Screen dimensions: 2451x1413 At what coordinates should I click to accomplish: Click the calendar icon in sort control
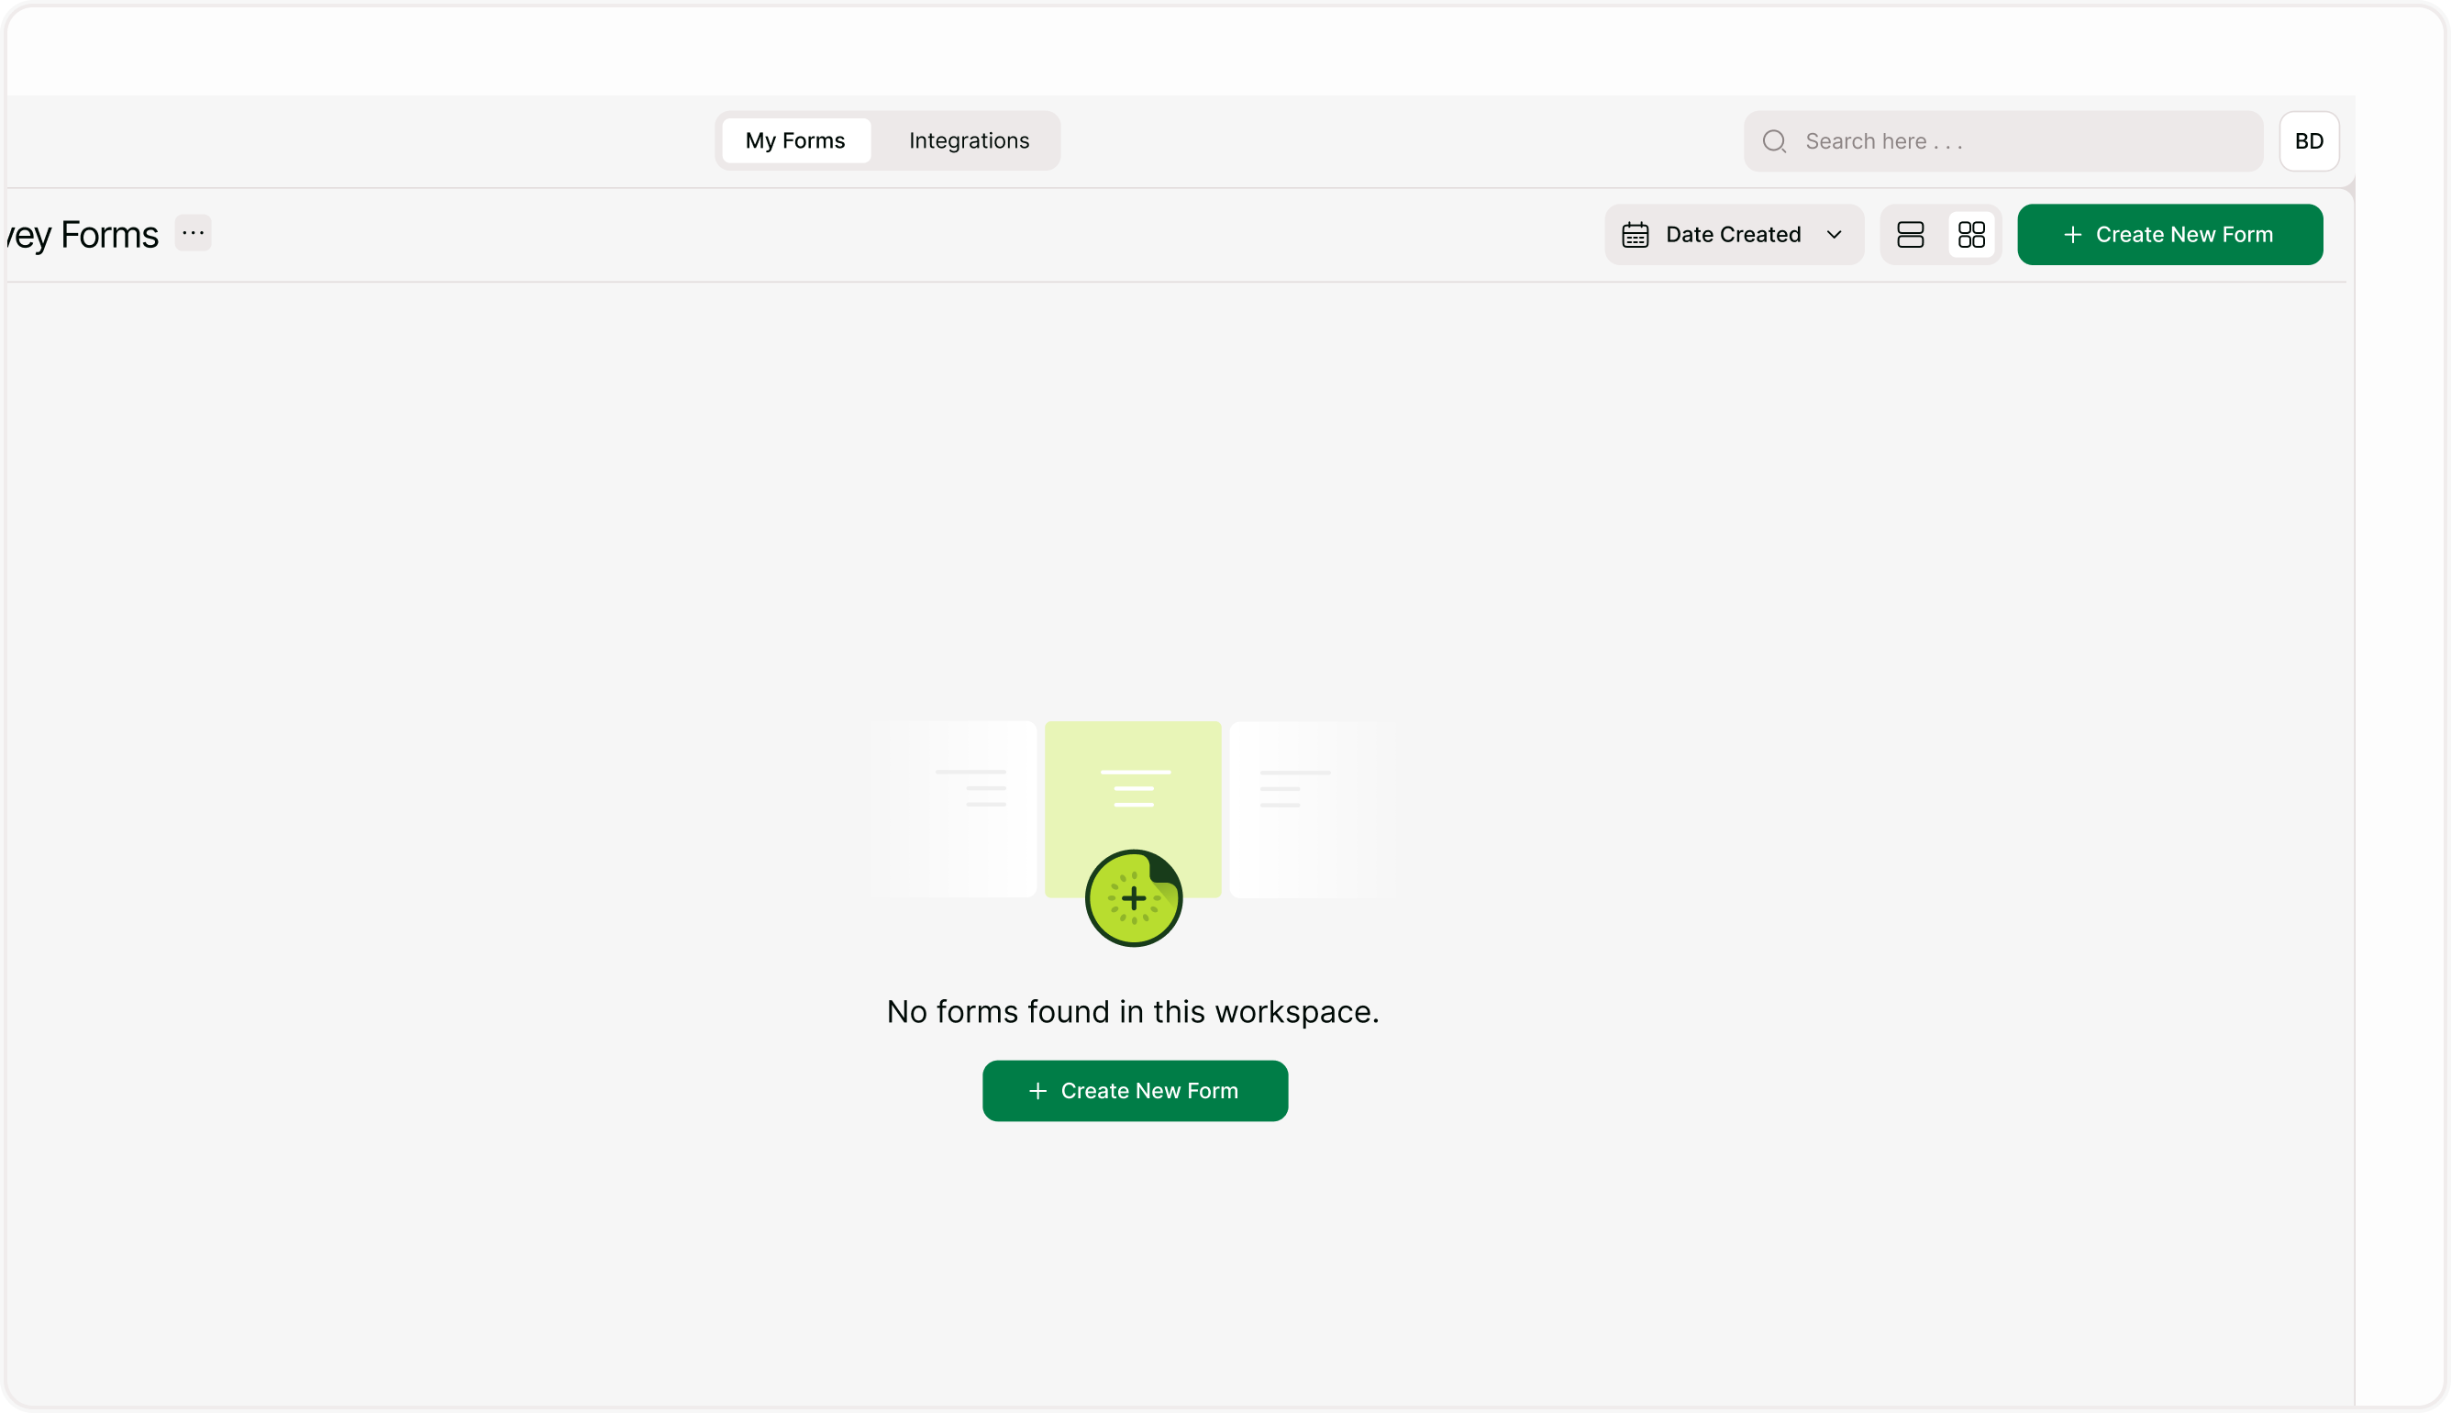1635,235
